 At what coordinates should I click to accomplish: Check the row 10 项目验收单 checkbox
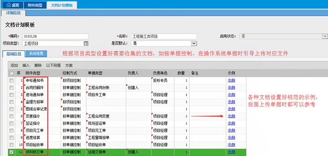(11, 145)
